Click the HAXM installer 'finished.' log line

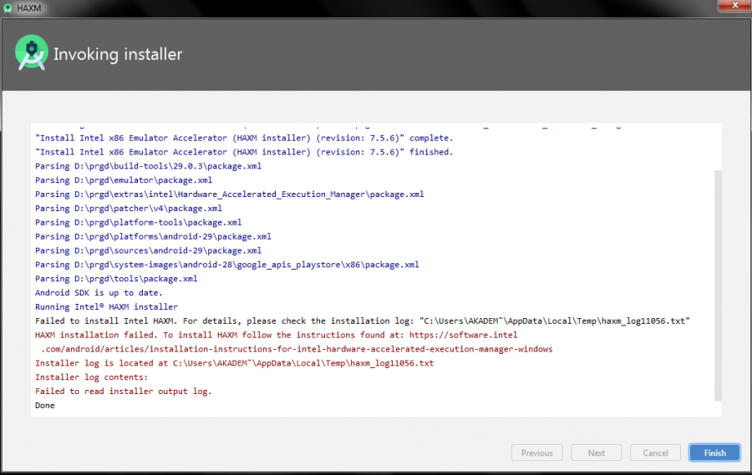[244, 152]
